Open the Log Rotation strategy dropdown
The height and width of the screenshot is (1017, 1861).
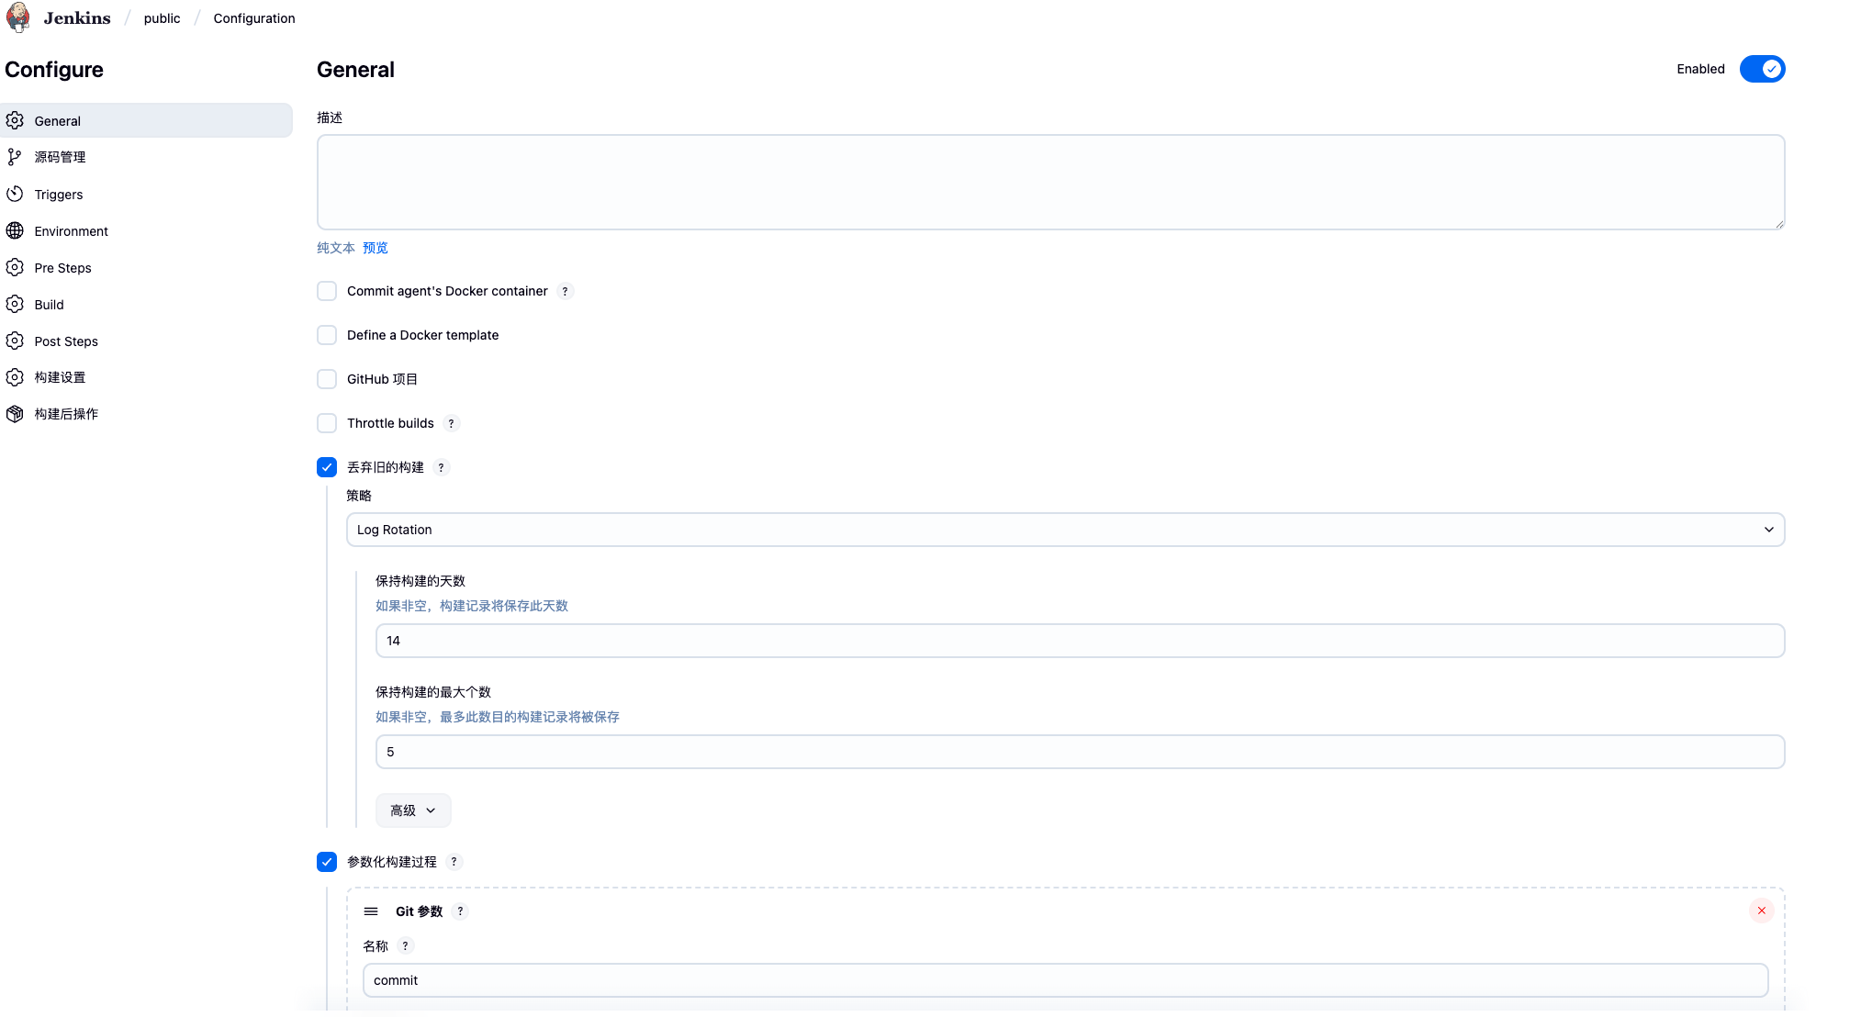pos(1065,530)
